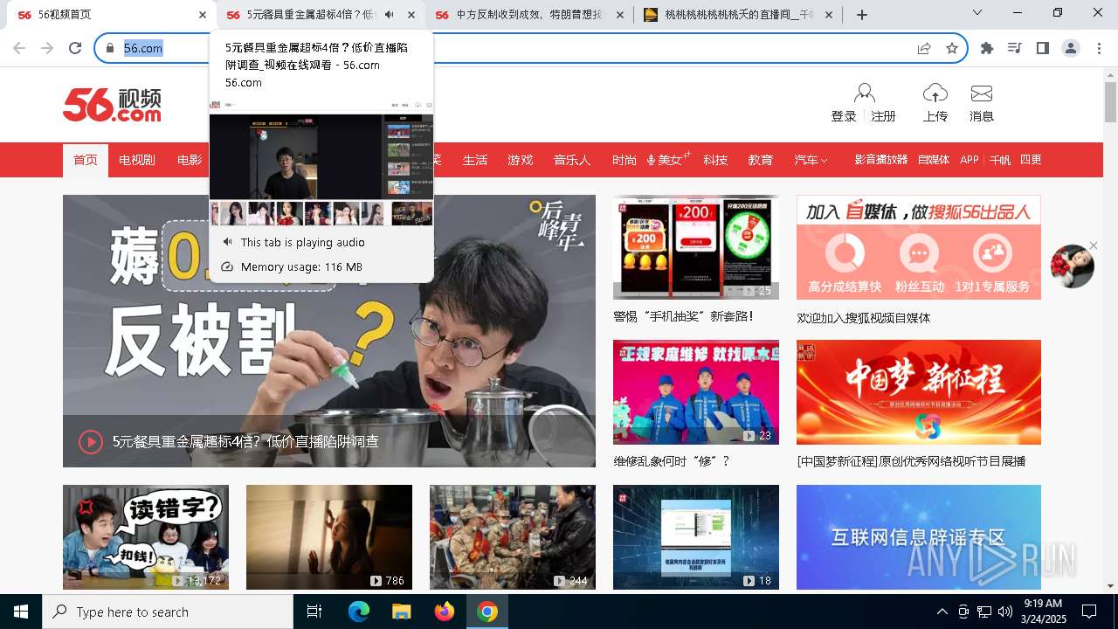Open the 自媒体 link in navigation

click(x=934, y=160)
